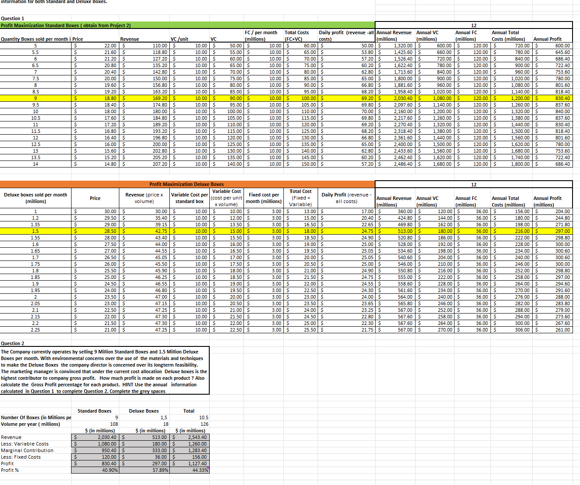Click the "Less: Variable Costs" row label

25,444
